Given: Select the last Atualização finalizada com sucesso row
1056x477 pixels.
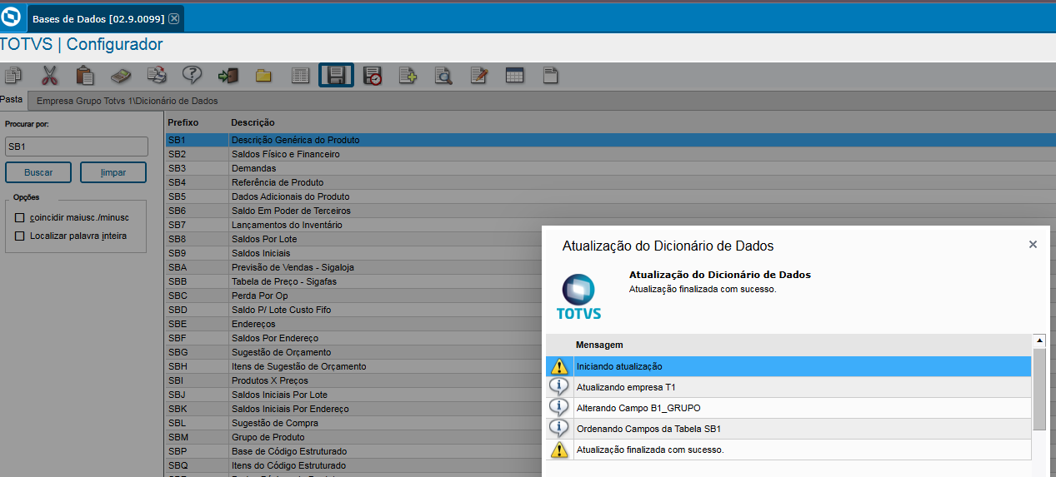Looking at the screenshot, I should tap(788, 450).
